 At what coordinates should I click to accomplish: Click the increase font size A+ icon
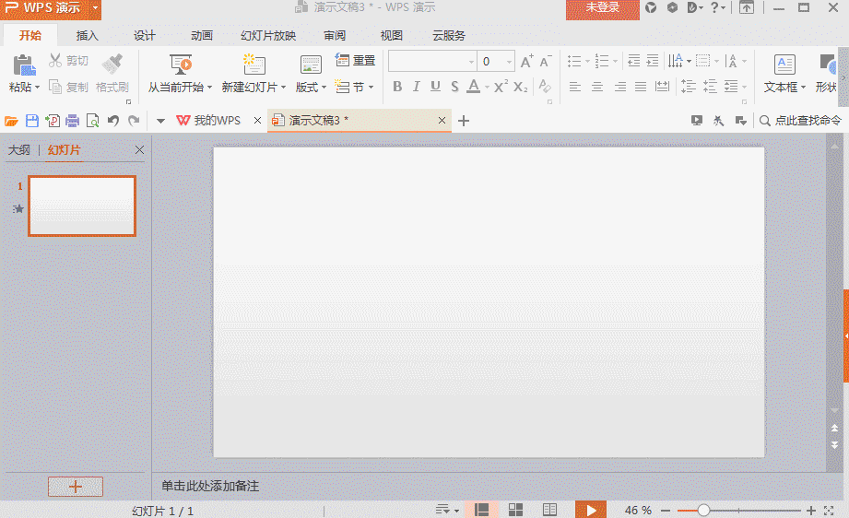click(x=526, y=61)
